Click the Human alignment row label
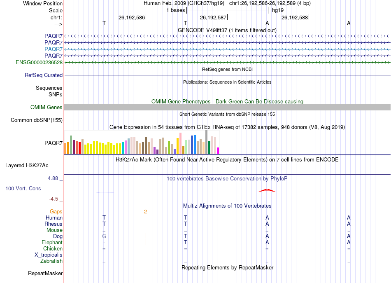The height and width of the screenshot is (283, 391). coord(54,218)
